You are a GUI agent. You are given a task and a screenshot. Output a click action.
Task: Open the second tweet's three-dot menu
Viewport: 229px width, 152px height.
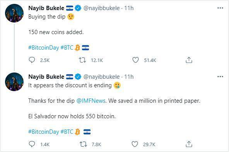(220, 76)
